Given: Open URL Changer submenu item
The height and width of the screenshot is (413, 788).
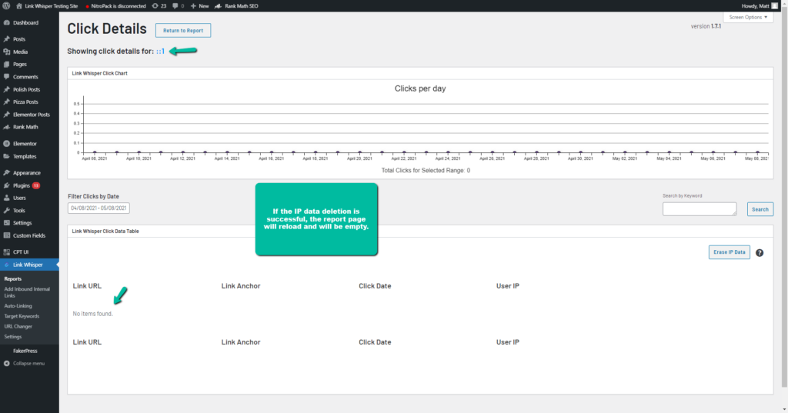Looking at the screenshot, I should [x=18, y=327].
